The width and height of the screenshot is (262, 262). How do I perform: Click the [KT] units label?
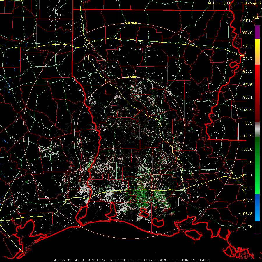click(x=249, y=20)
